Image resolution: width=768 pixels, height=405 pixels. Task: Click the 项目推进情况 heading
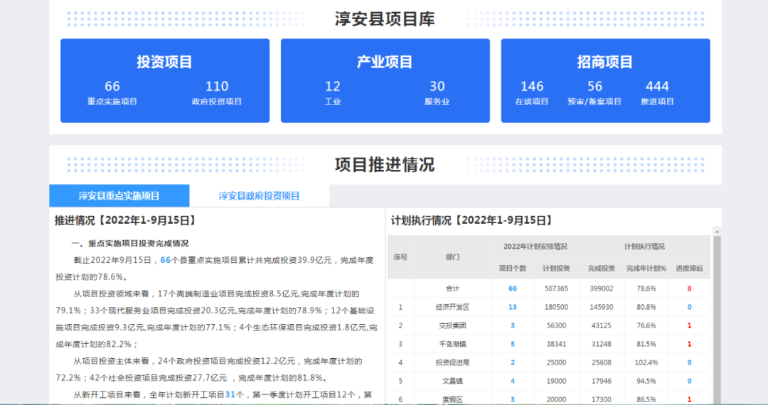point(385,165)
